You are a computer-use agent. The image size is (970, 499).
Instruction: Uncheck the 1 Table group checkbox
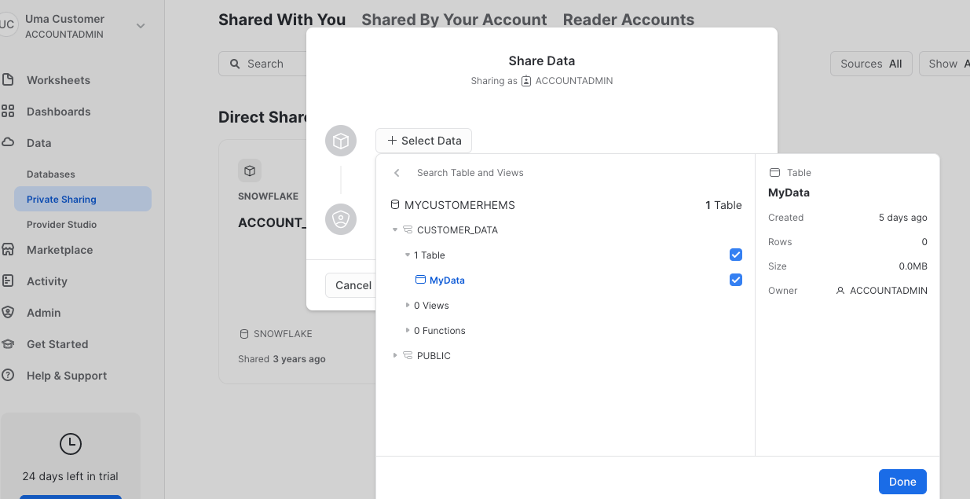[x=736, y=255]
